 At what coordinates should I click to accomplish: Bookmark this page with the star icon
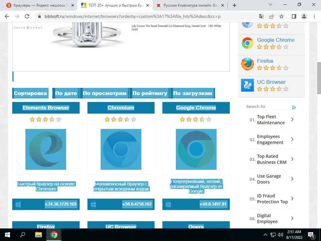282,16
